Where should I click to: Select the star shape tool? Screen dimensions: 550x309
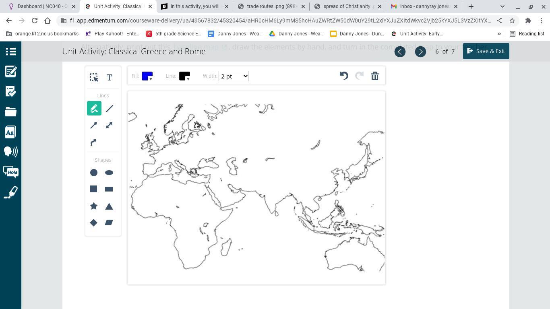point(93,206)
